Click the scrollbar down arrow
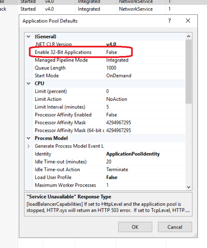The width and height of the screenshot is (207, 248). 189,187
